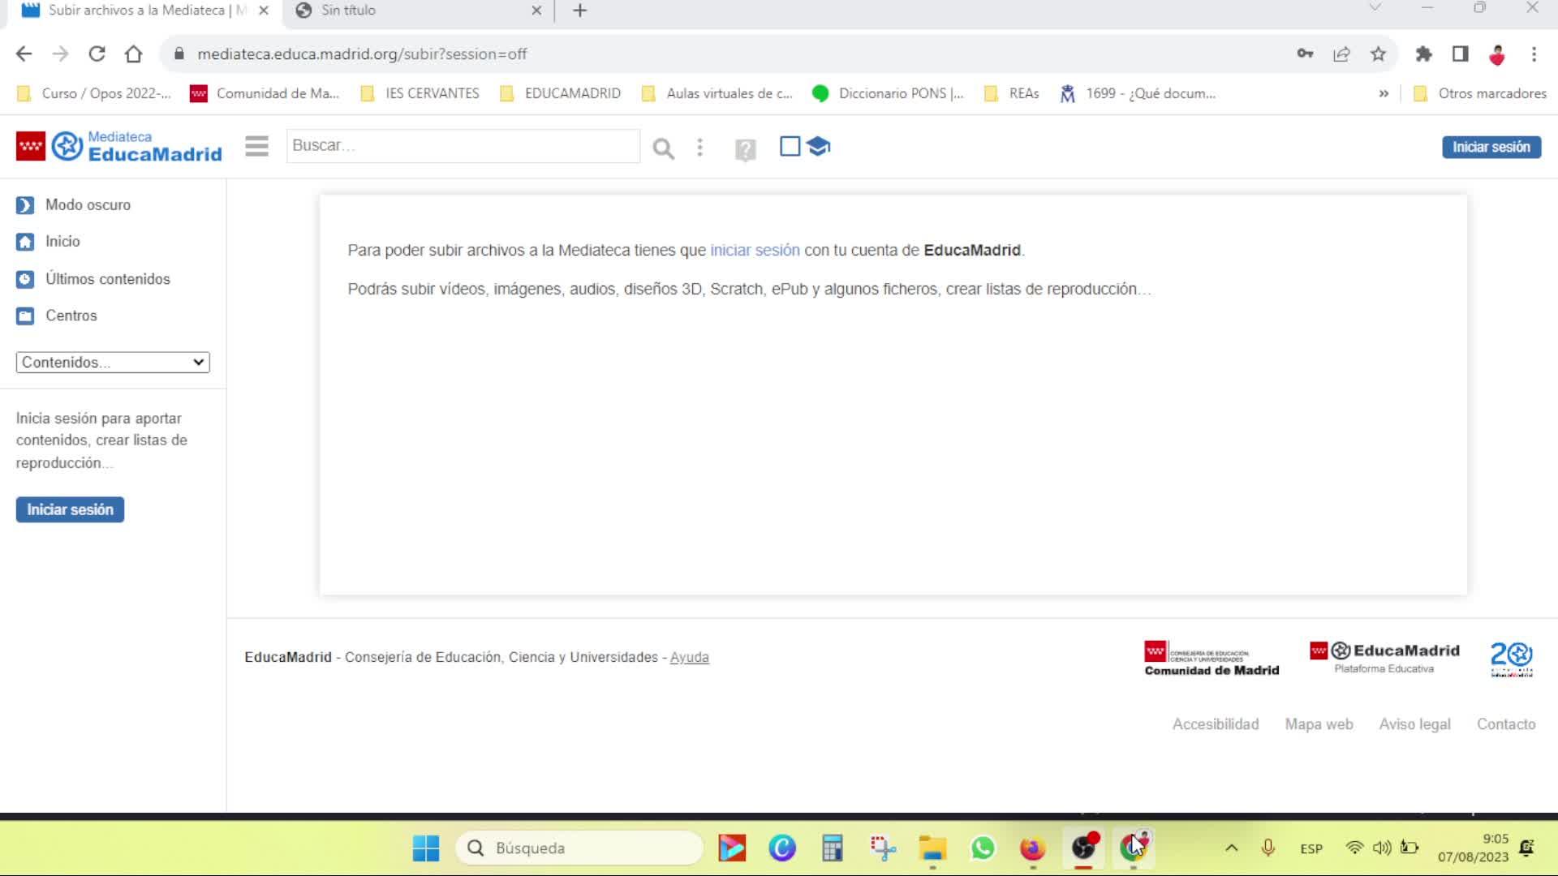Open the Ayuda footer link
Viewport: 1558px width, 876px height.
pyautogui.click(x=689, y=658)
